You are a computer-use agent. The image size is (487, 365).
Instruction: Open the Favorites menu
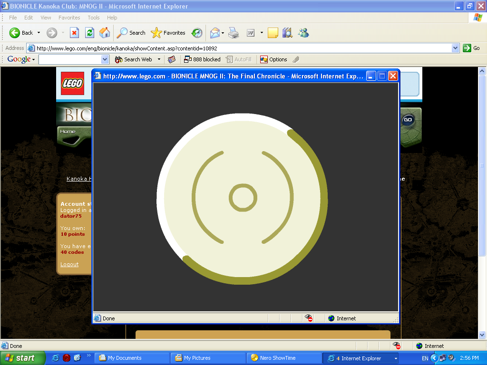[x=69, y=18]
